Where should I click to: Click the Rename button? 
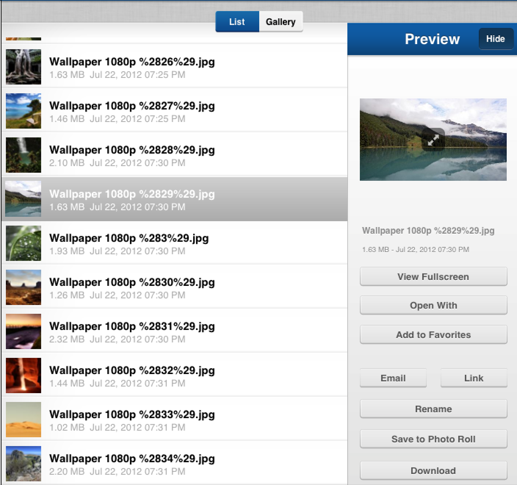(433, 409)
